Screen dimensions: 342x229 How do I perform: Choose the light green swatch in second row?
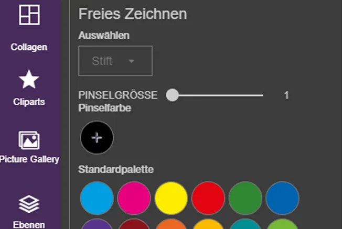click(282, 225)
